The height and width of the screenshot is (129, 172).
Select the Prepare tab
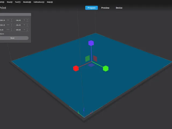point(91,8)
